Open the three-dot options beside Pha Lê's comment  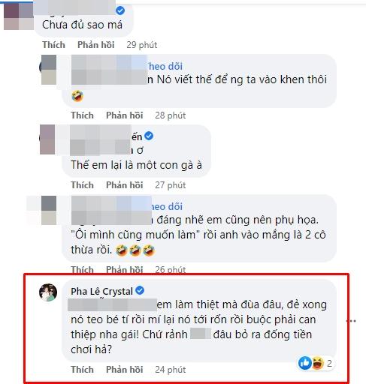coord(352,321)
